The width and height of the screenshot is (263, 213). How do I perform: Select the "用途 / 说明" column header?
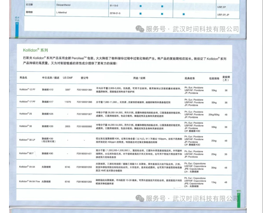click(139, 78)
